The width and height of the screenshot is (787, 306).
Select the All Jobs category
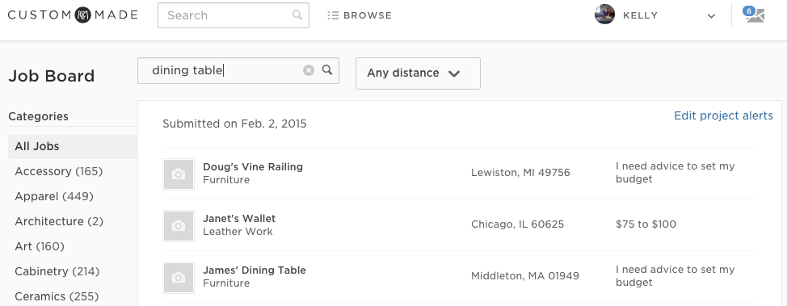pos(73,146)
